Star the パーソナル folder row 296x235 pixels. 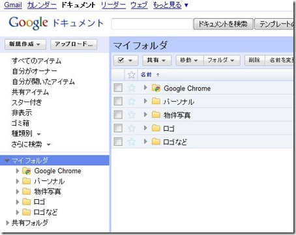[x=132, y=102]
